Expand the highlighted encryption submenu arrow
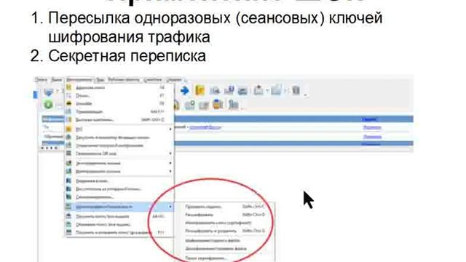 pyautogui.click(x=170, y=207)
